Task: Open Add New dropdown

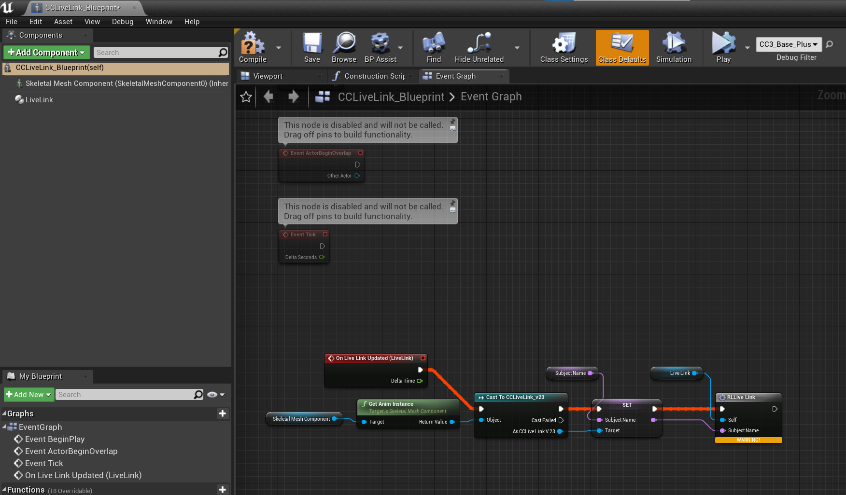Action: pos(28,395)
